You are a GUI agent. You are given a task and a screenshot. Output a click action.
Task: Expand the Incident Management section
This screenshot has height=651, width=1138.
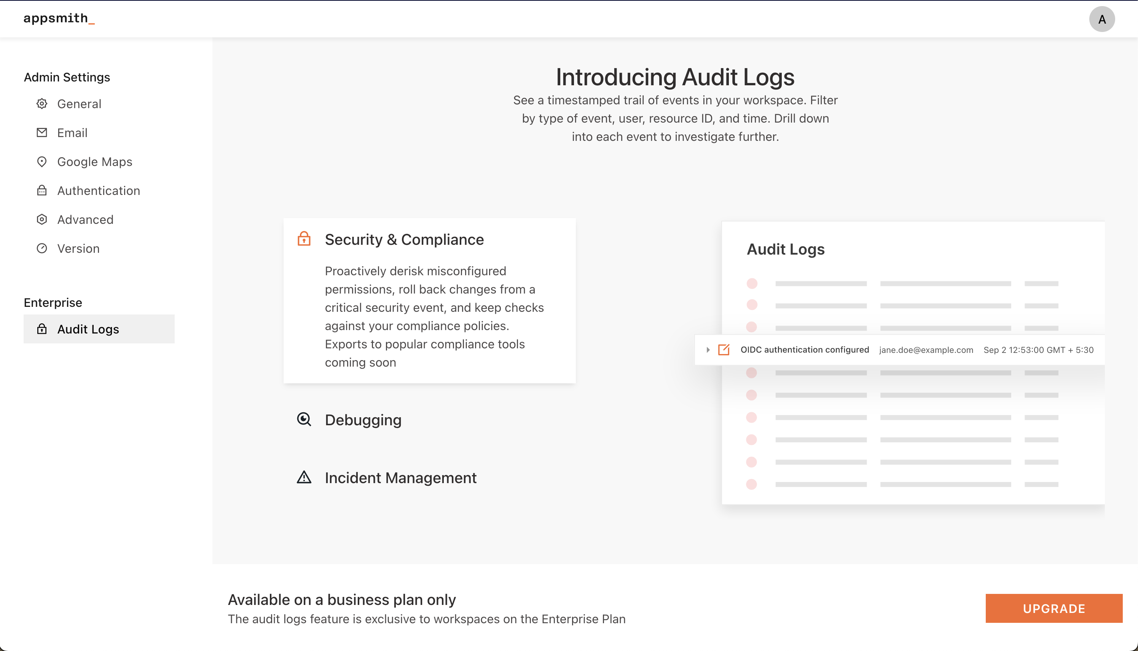coord(400,478)
